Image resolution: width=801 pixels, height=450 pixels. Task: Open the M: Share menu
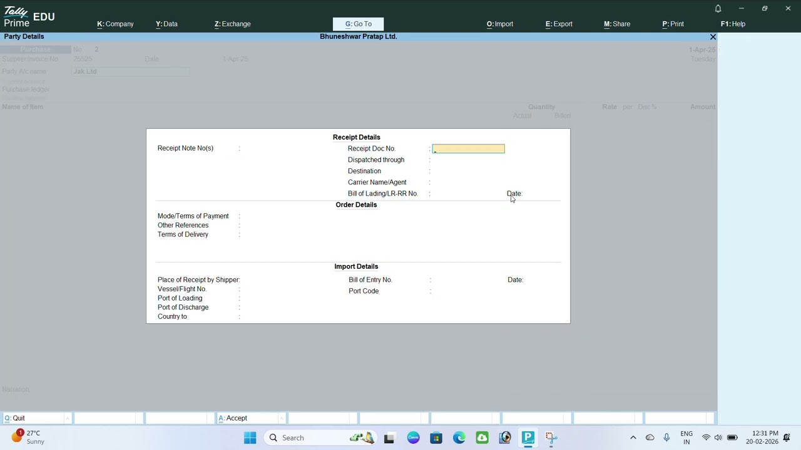click(617, 24)
